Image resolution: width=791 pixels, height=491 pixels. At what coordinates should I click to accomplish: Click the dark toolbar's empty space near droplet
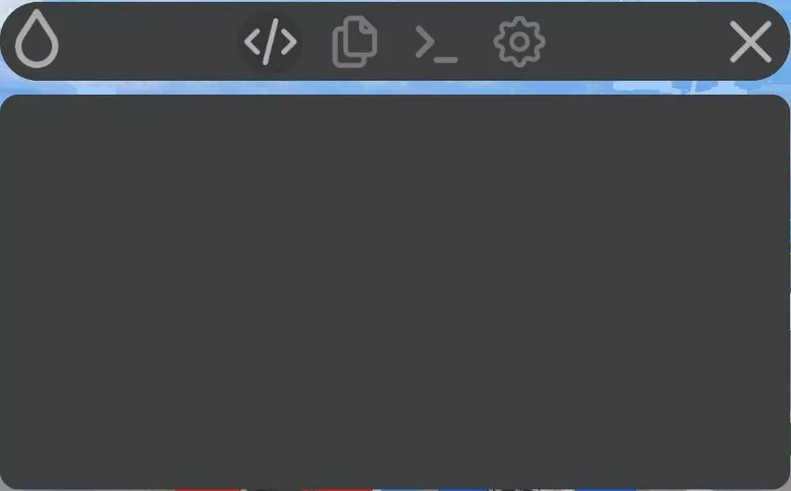pyautogui.click(x=147, y=42)
